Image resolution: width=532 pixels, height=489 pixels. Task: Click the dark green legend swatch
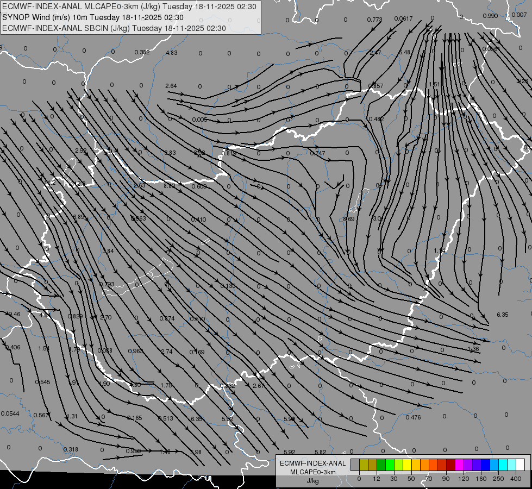[381, 465]
